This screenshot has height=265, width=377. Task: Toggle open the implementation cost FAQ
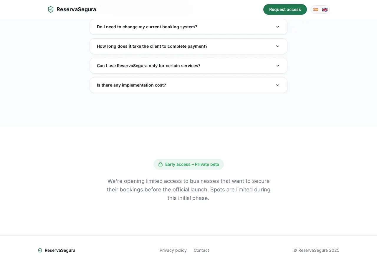188,85
